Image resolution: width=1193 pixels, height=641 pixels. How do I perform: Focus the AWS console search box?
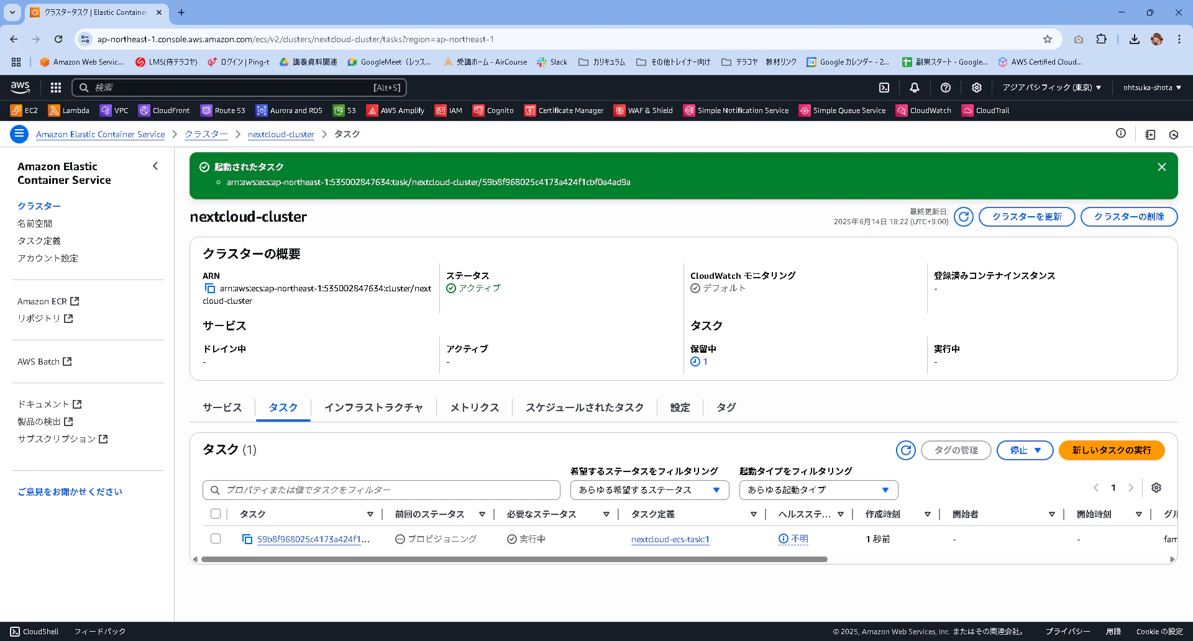(239, 88)
